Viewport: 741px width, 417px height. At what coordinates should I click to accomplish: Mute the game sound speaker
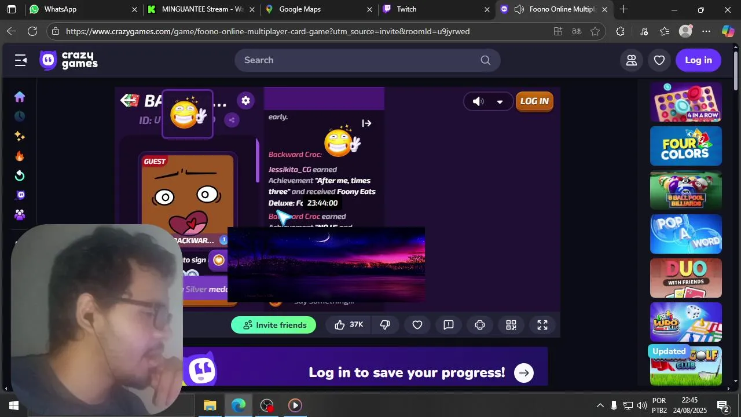[478, 101]
